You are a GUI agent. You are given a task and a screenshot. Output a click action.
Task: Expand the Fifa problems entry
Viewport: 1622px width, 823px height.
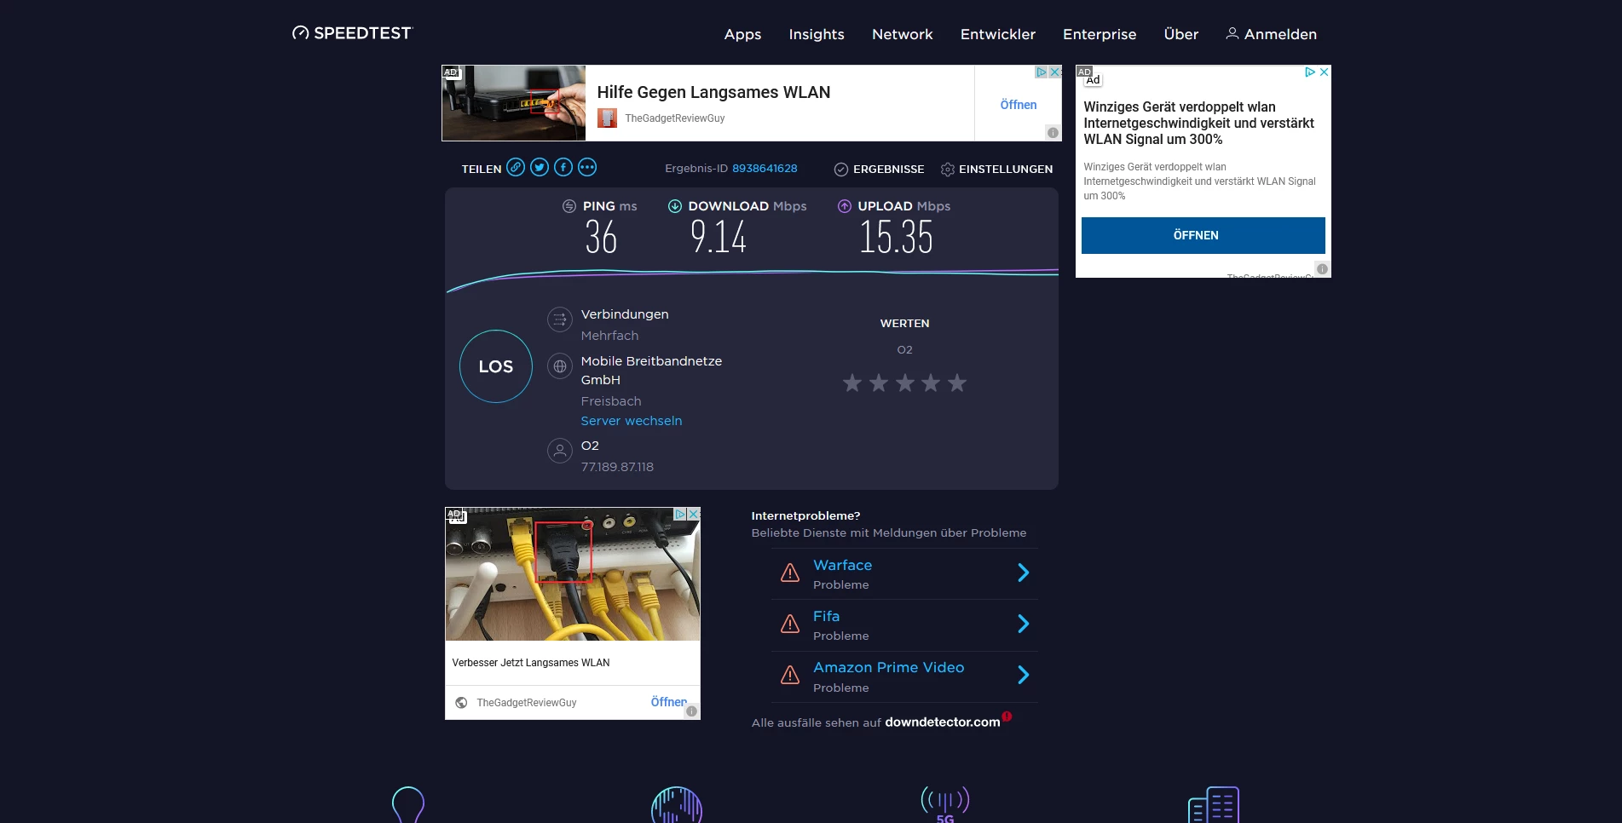[1023, 624]
